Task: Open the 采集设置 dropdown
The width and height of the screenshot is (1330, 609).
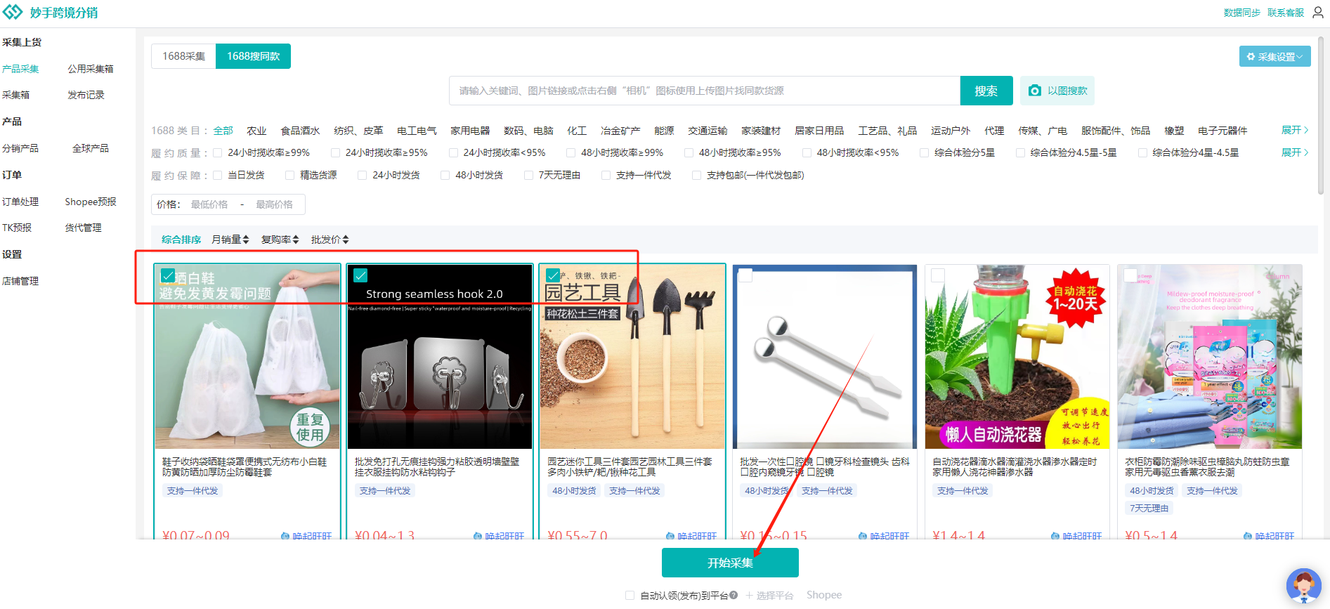Action: coord(1275,57)
